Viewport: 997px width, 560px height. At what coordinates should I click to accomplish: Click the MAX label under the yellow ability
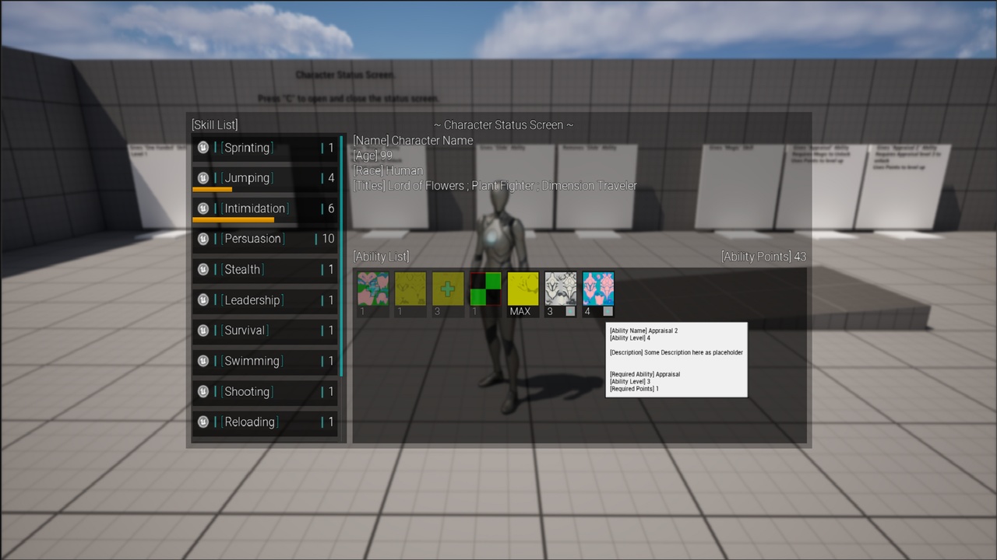tap(520, 311)
